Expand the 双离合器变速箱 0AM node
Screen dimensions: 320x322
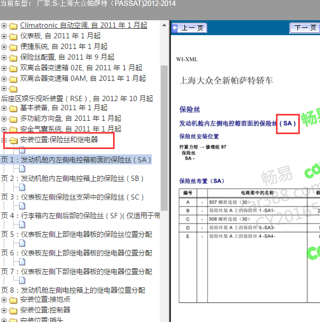pos(4,79)
